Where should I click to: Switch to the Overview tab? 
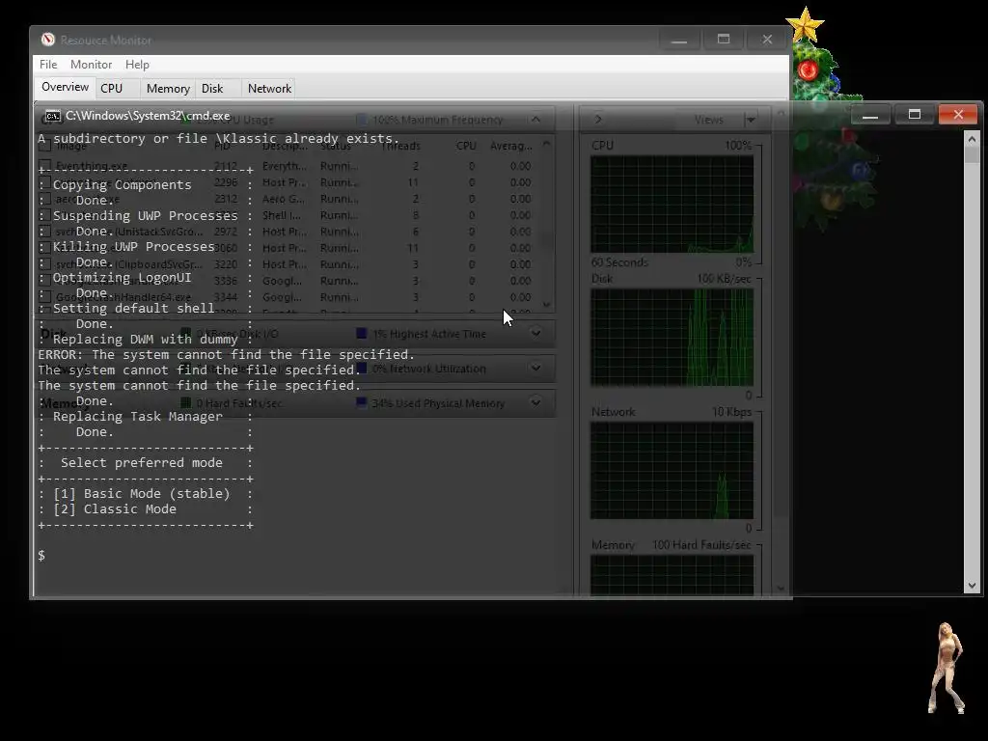[x=65, y=87]
